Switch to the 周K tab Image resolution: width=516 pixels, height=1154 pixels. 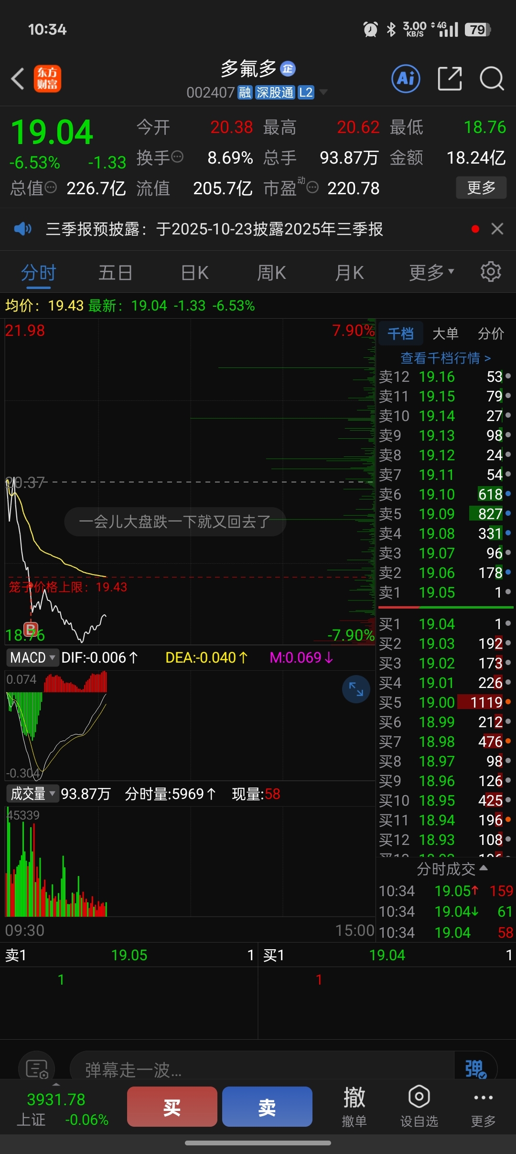point(271,272)
